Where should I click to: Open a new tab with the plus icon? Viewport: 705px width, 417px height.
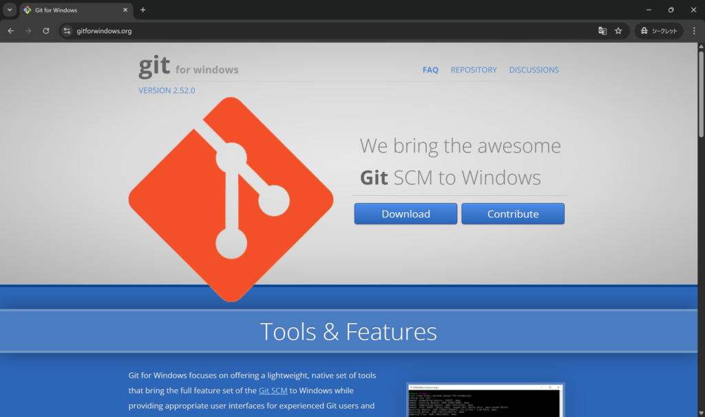(x=143, y=10)
